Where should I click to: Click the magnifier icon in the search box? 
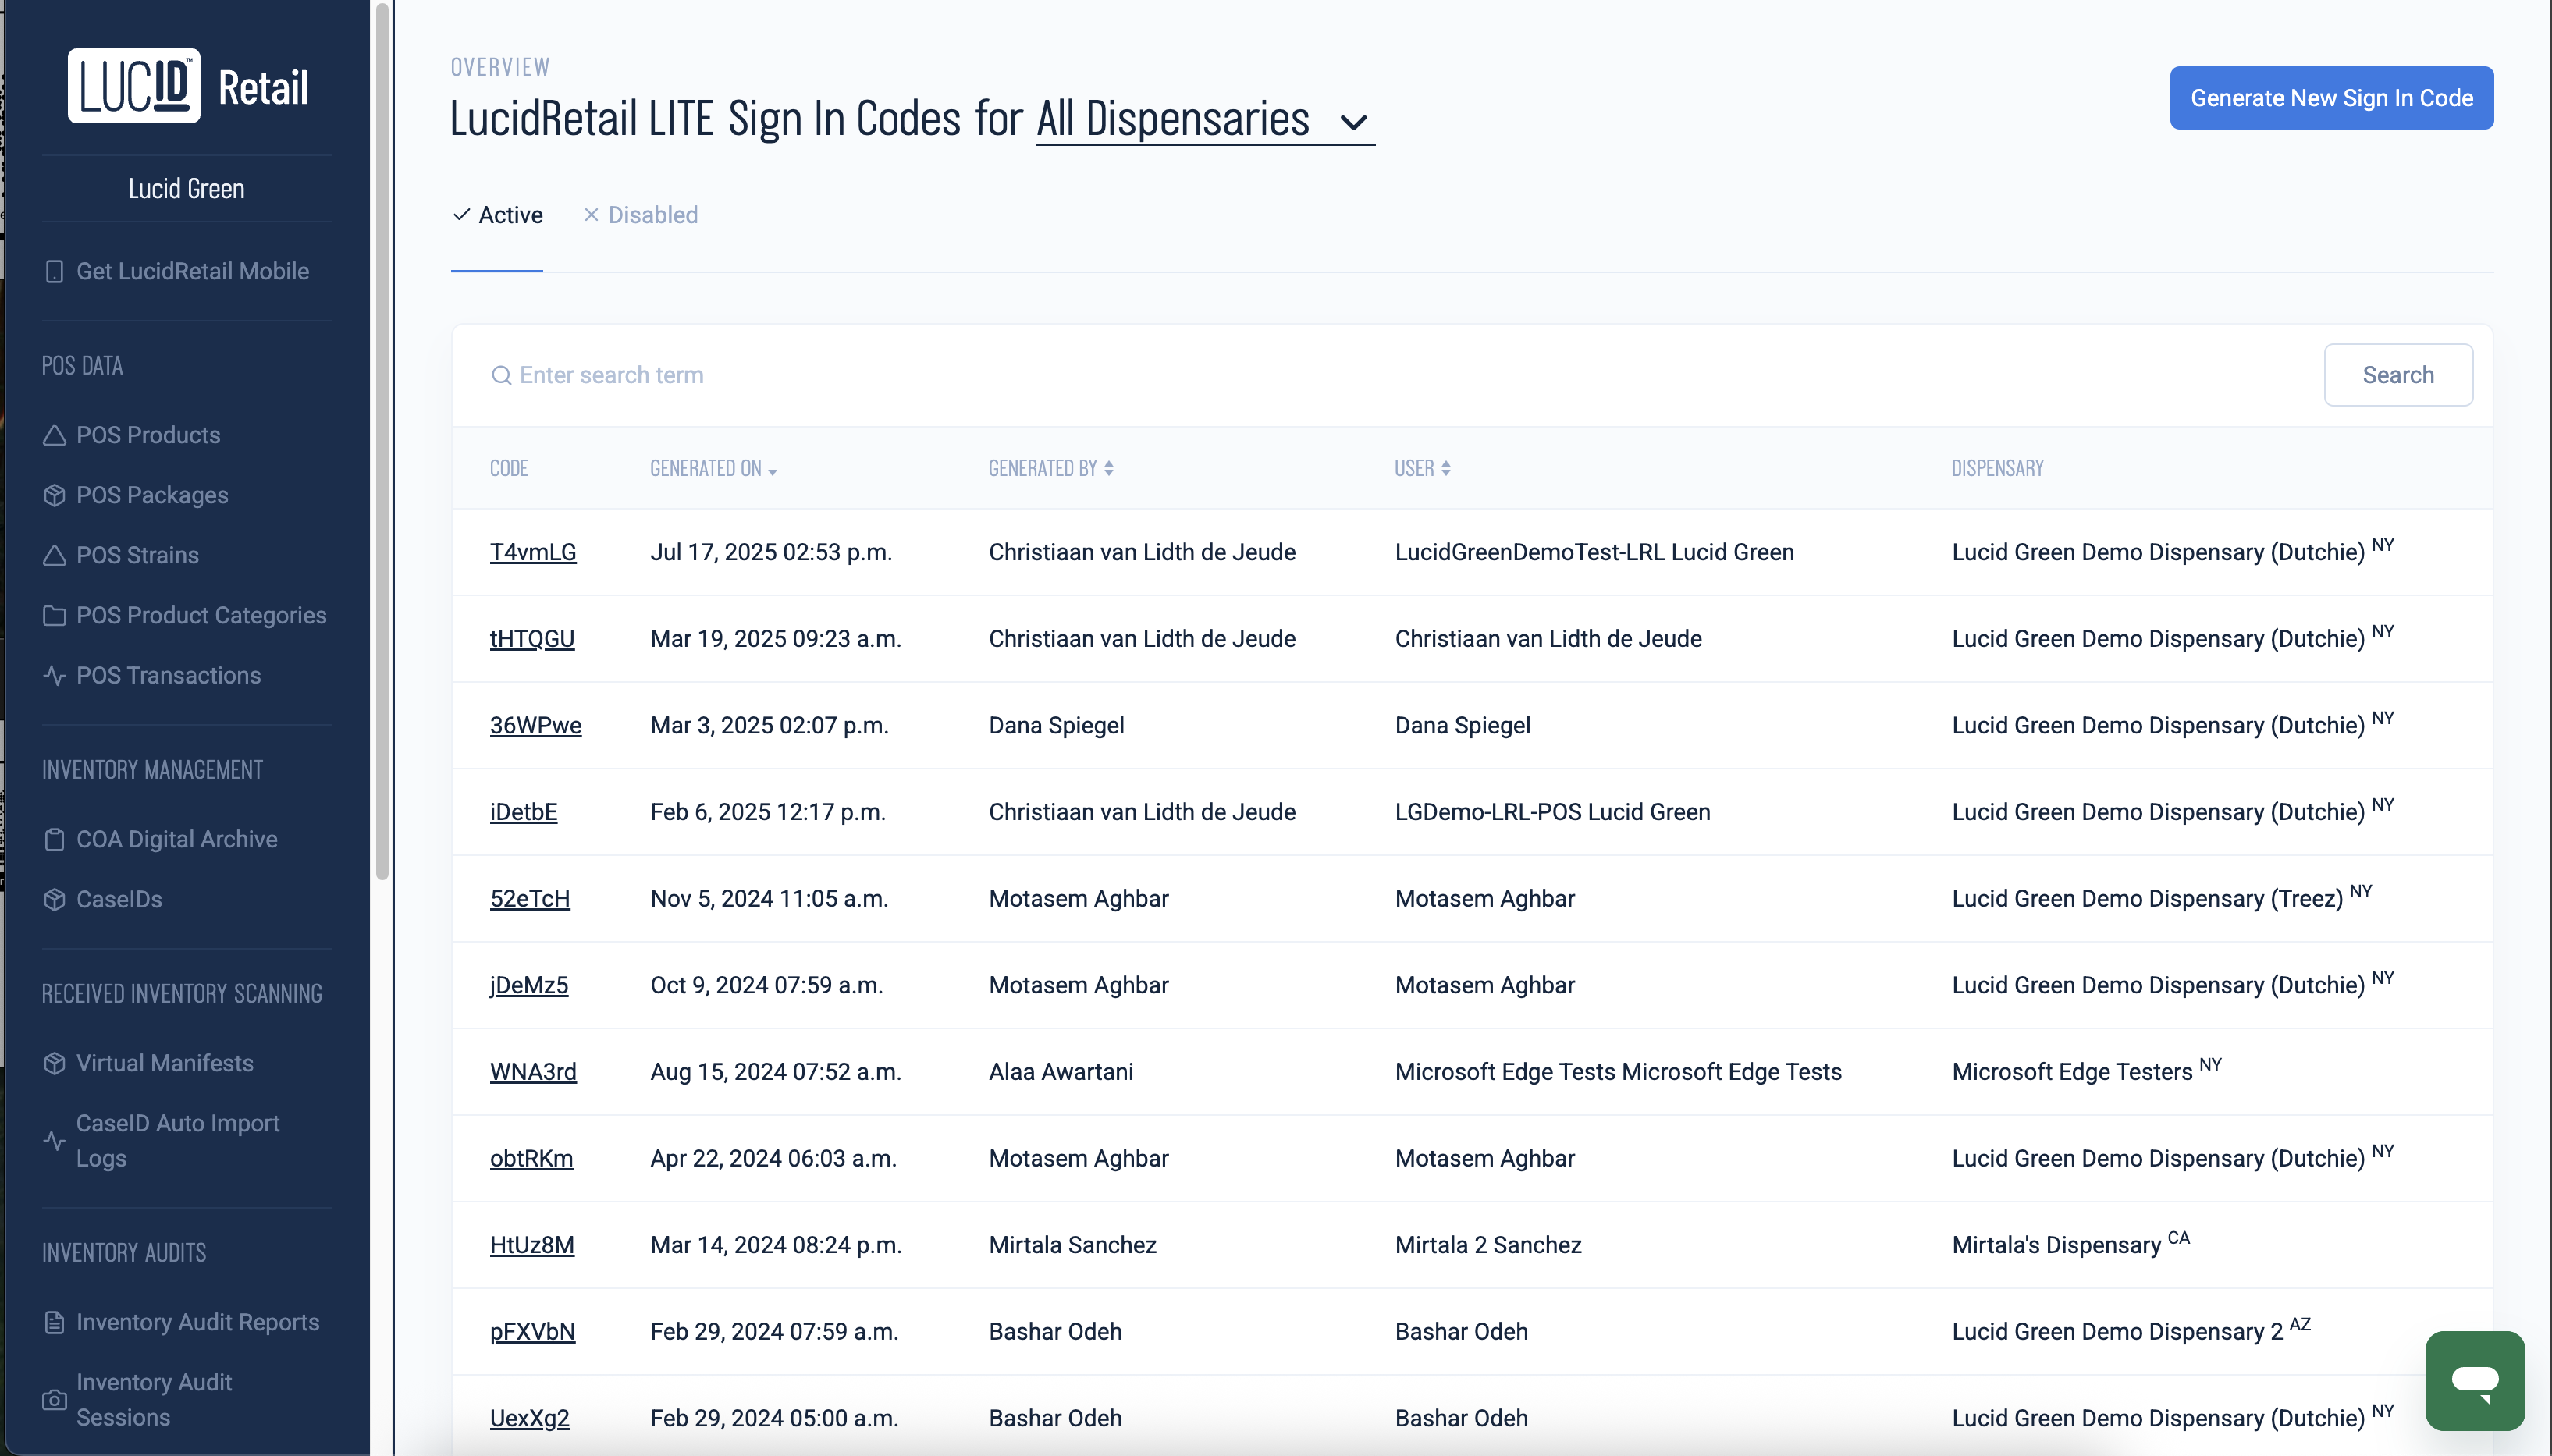pyautogui.click(x=501, y=376)
